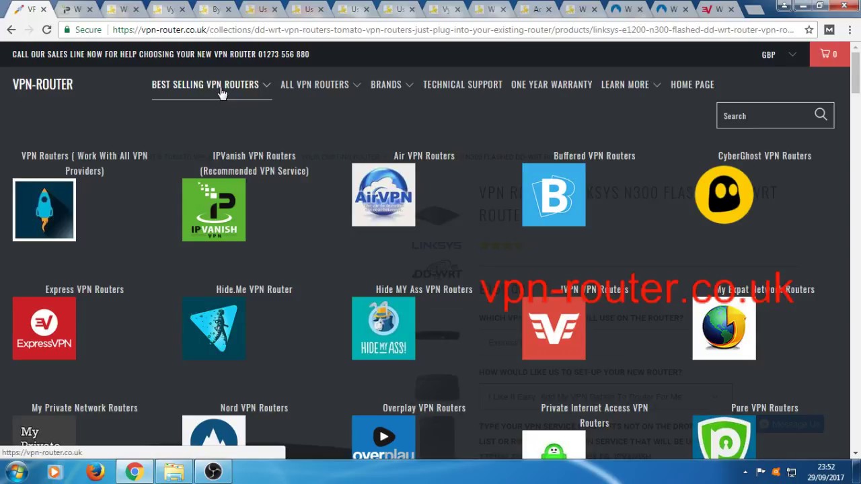The image size is (861, 484).
Task: Open One Year Warranty page
Action: (x=552, y=85)
